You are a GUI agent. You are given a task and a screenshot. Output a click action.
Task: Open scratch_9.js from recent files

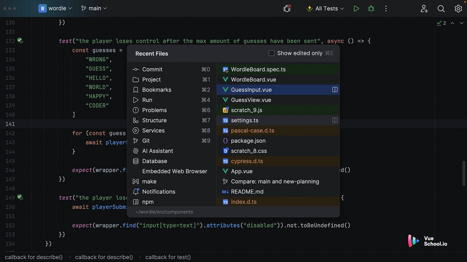[x=278, y=110]
